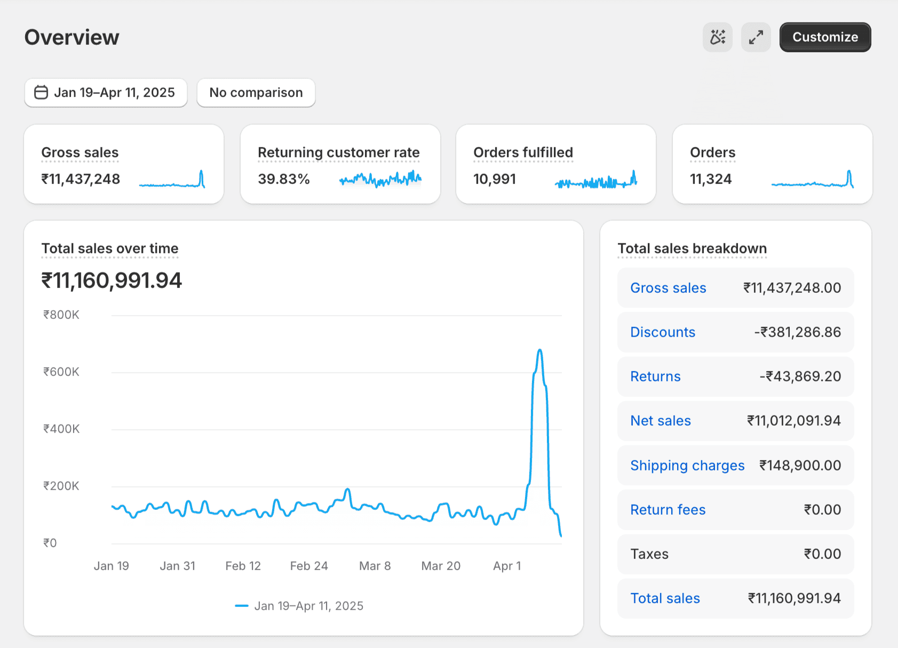
Task: Click Returns link in breakdown
Action: coord(655,377)
